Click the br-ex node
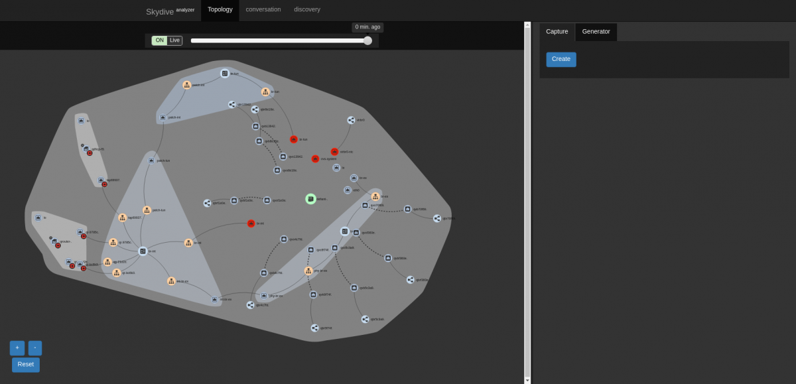This screenshot has width=796, height=384. 354,178
